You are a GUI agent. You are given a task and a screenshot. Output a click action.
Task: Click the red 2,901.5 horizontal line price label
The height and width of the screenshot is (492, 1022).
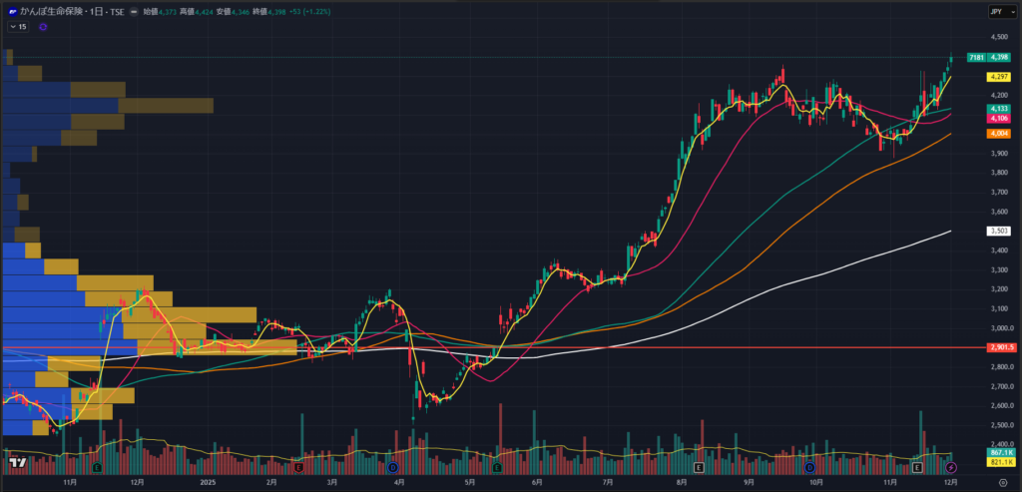[1001, 347]
